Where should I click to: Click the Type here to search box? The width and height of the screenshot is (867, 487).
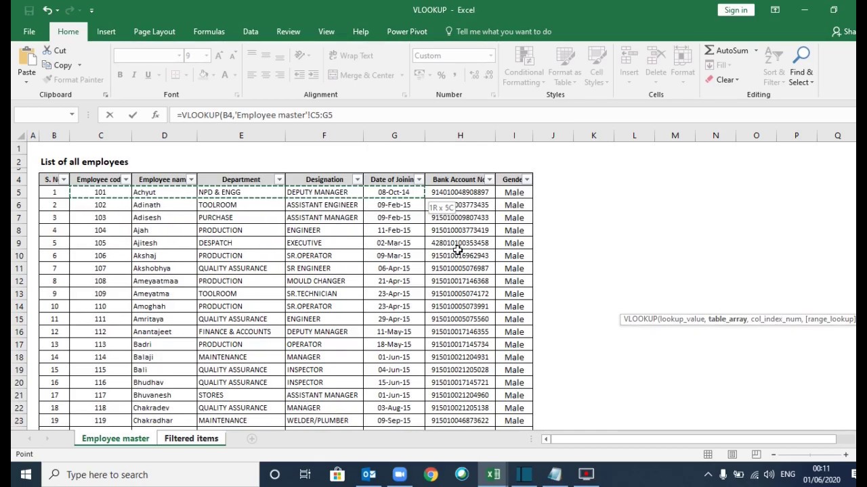[149, 474]
